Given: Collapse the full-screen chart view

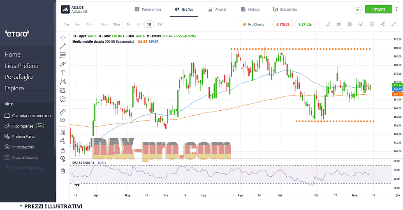Looking at the screenshot, I should tap(394, 24).
